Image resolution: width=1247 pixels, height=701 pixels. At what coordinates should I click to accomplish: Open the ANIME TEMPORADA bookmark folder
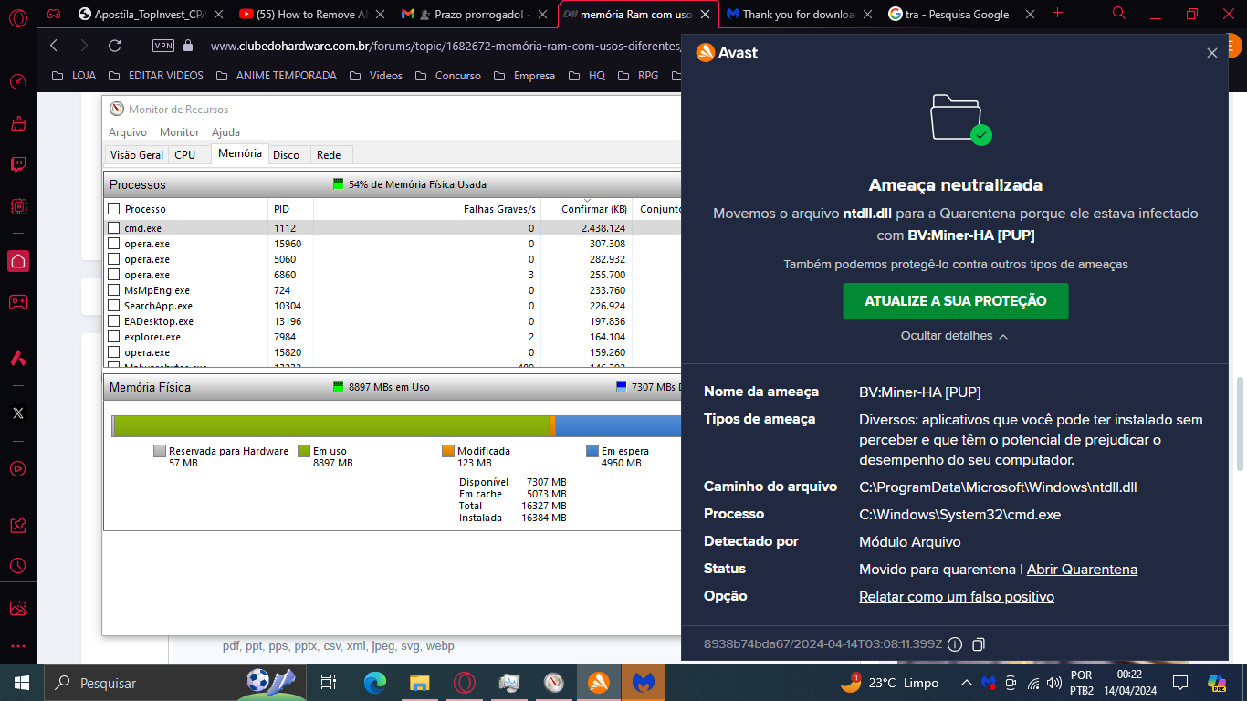point(277,76)
